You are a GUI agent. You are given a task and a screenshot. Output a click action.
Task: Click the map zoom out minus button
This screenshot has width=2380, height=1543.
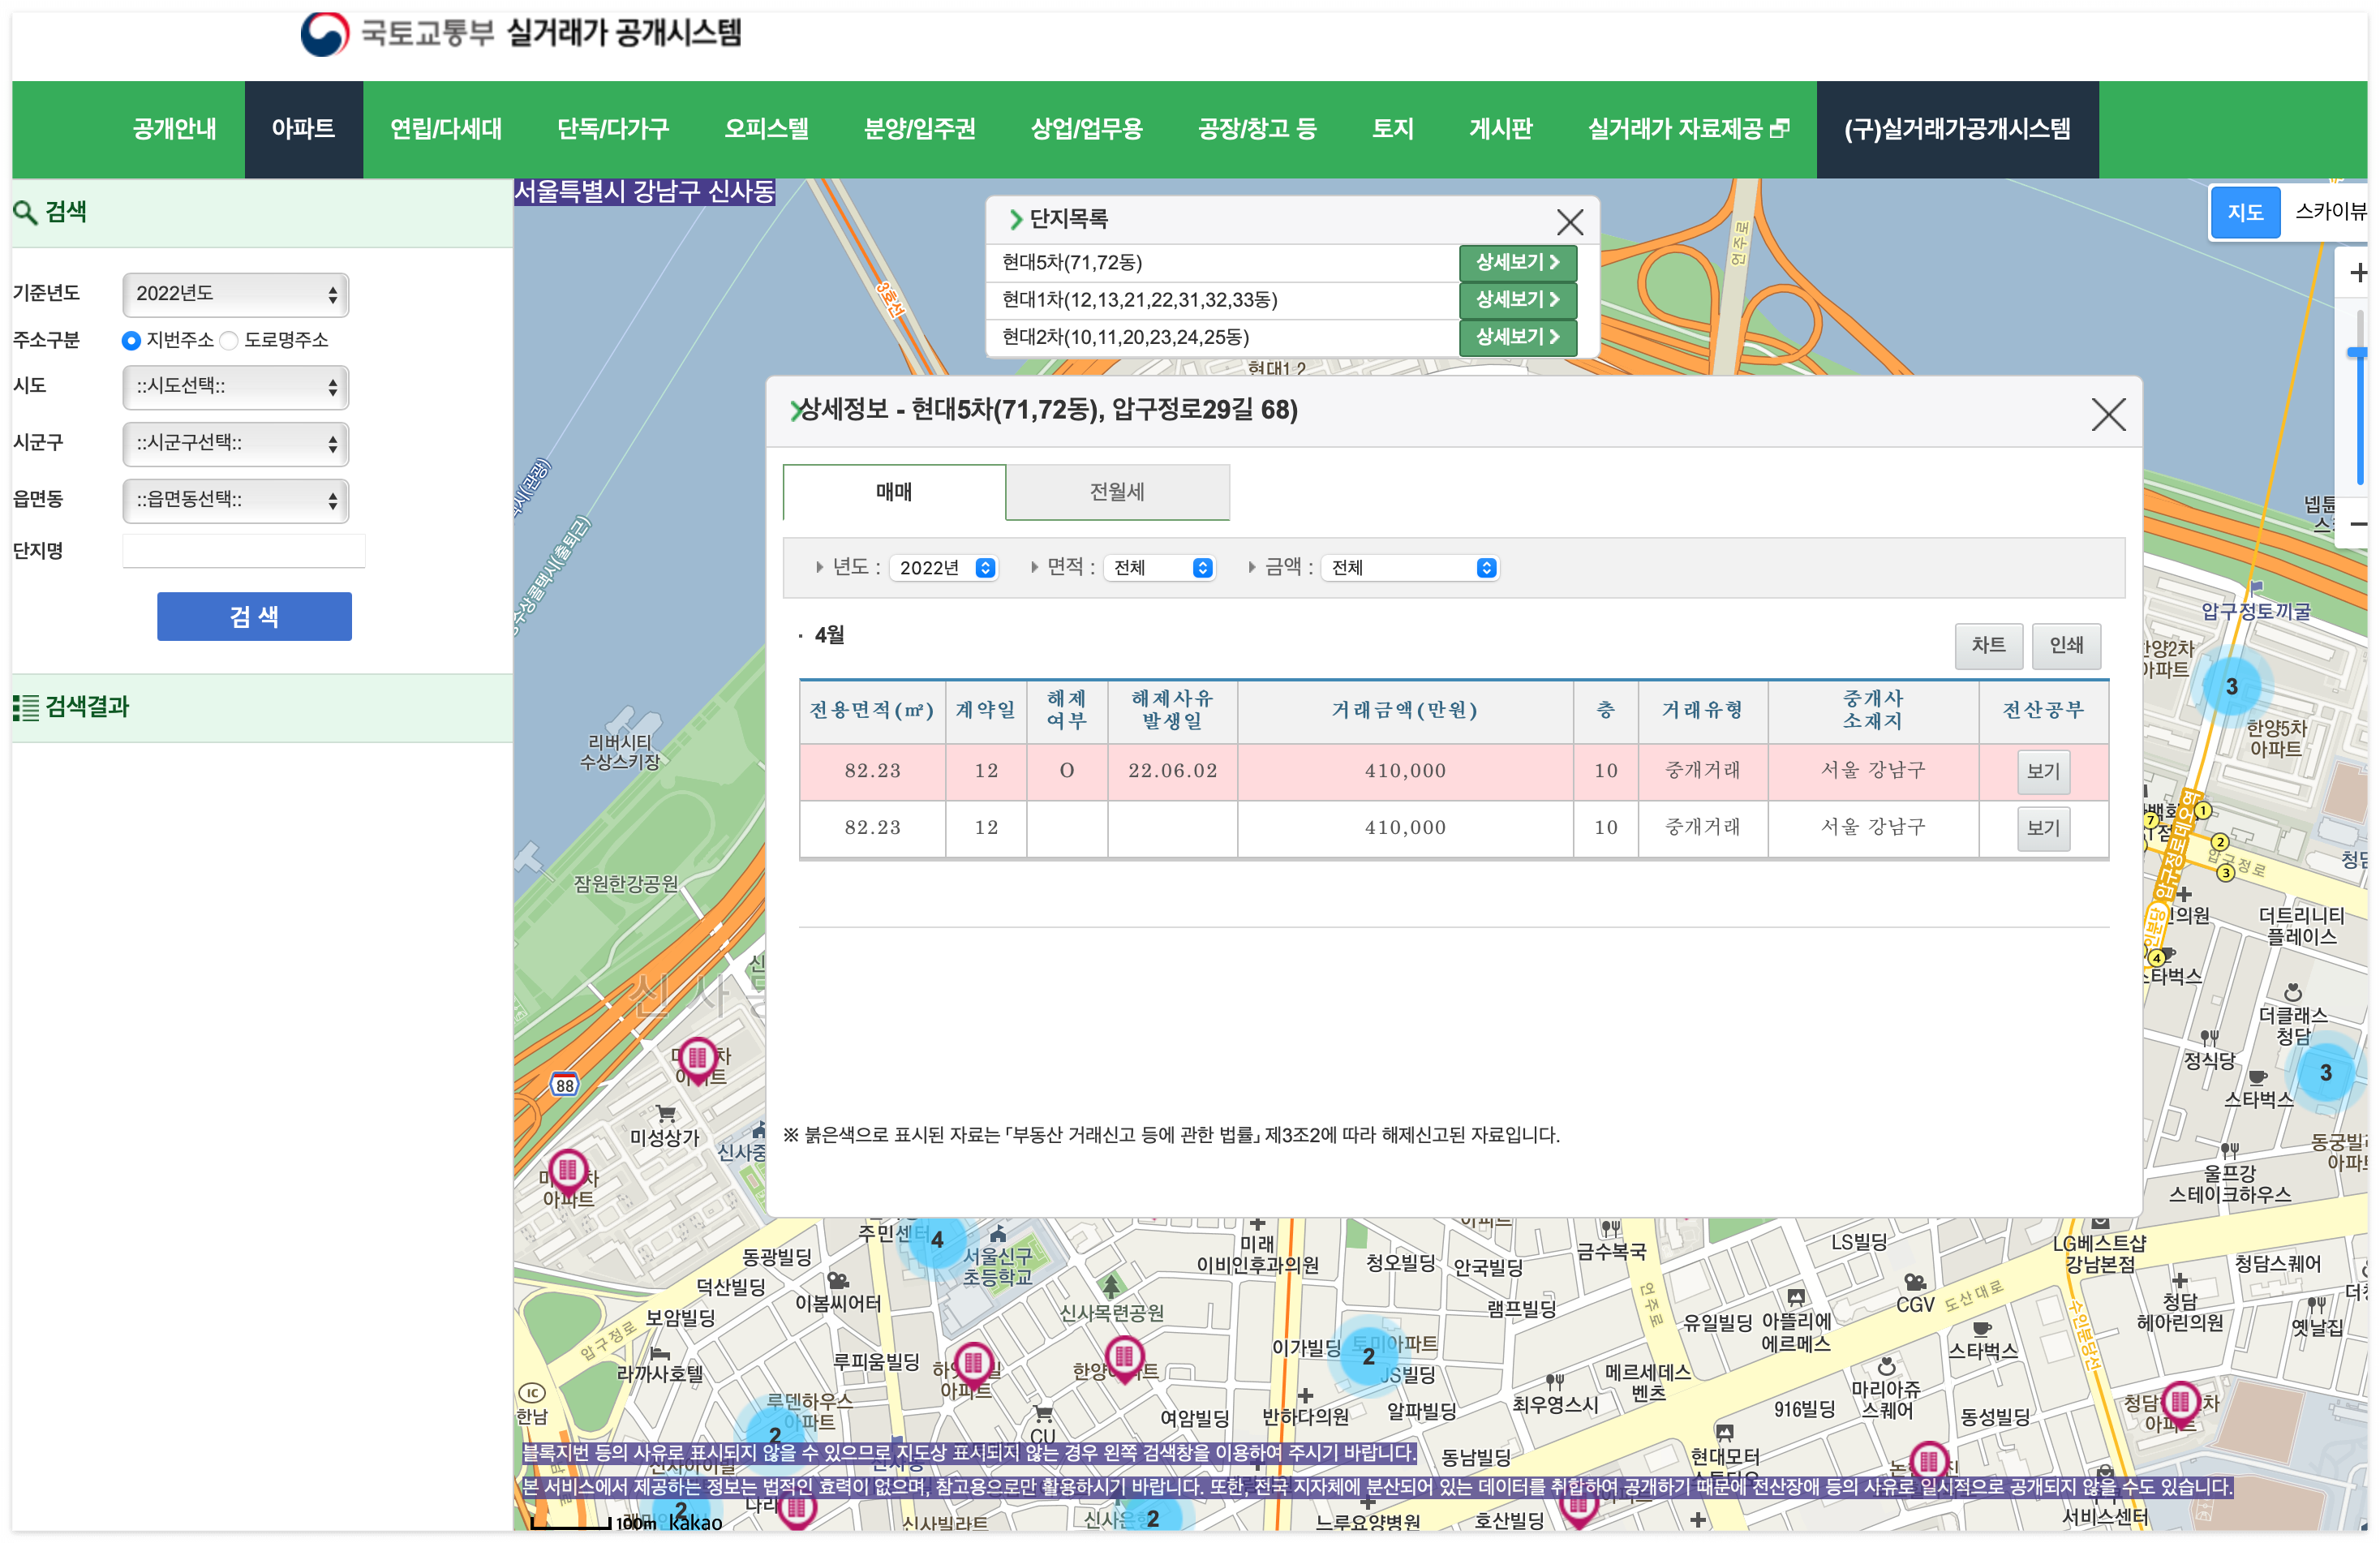[x=2357, y=524]
